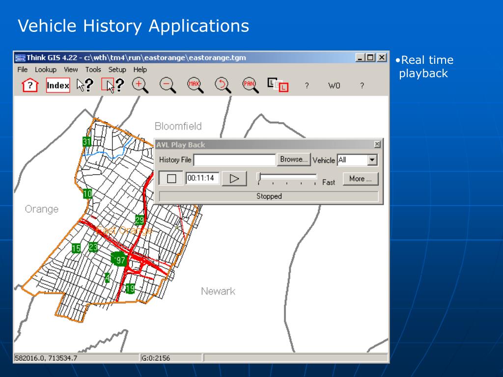Open the layers toolbar icon
503x377 pixels.
pos(278,85)
